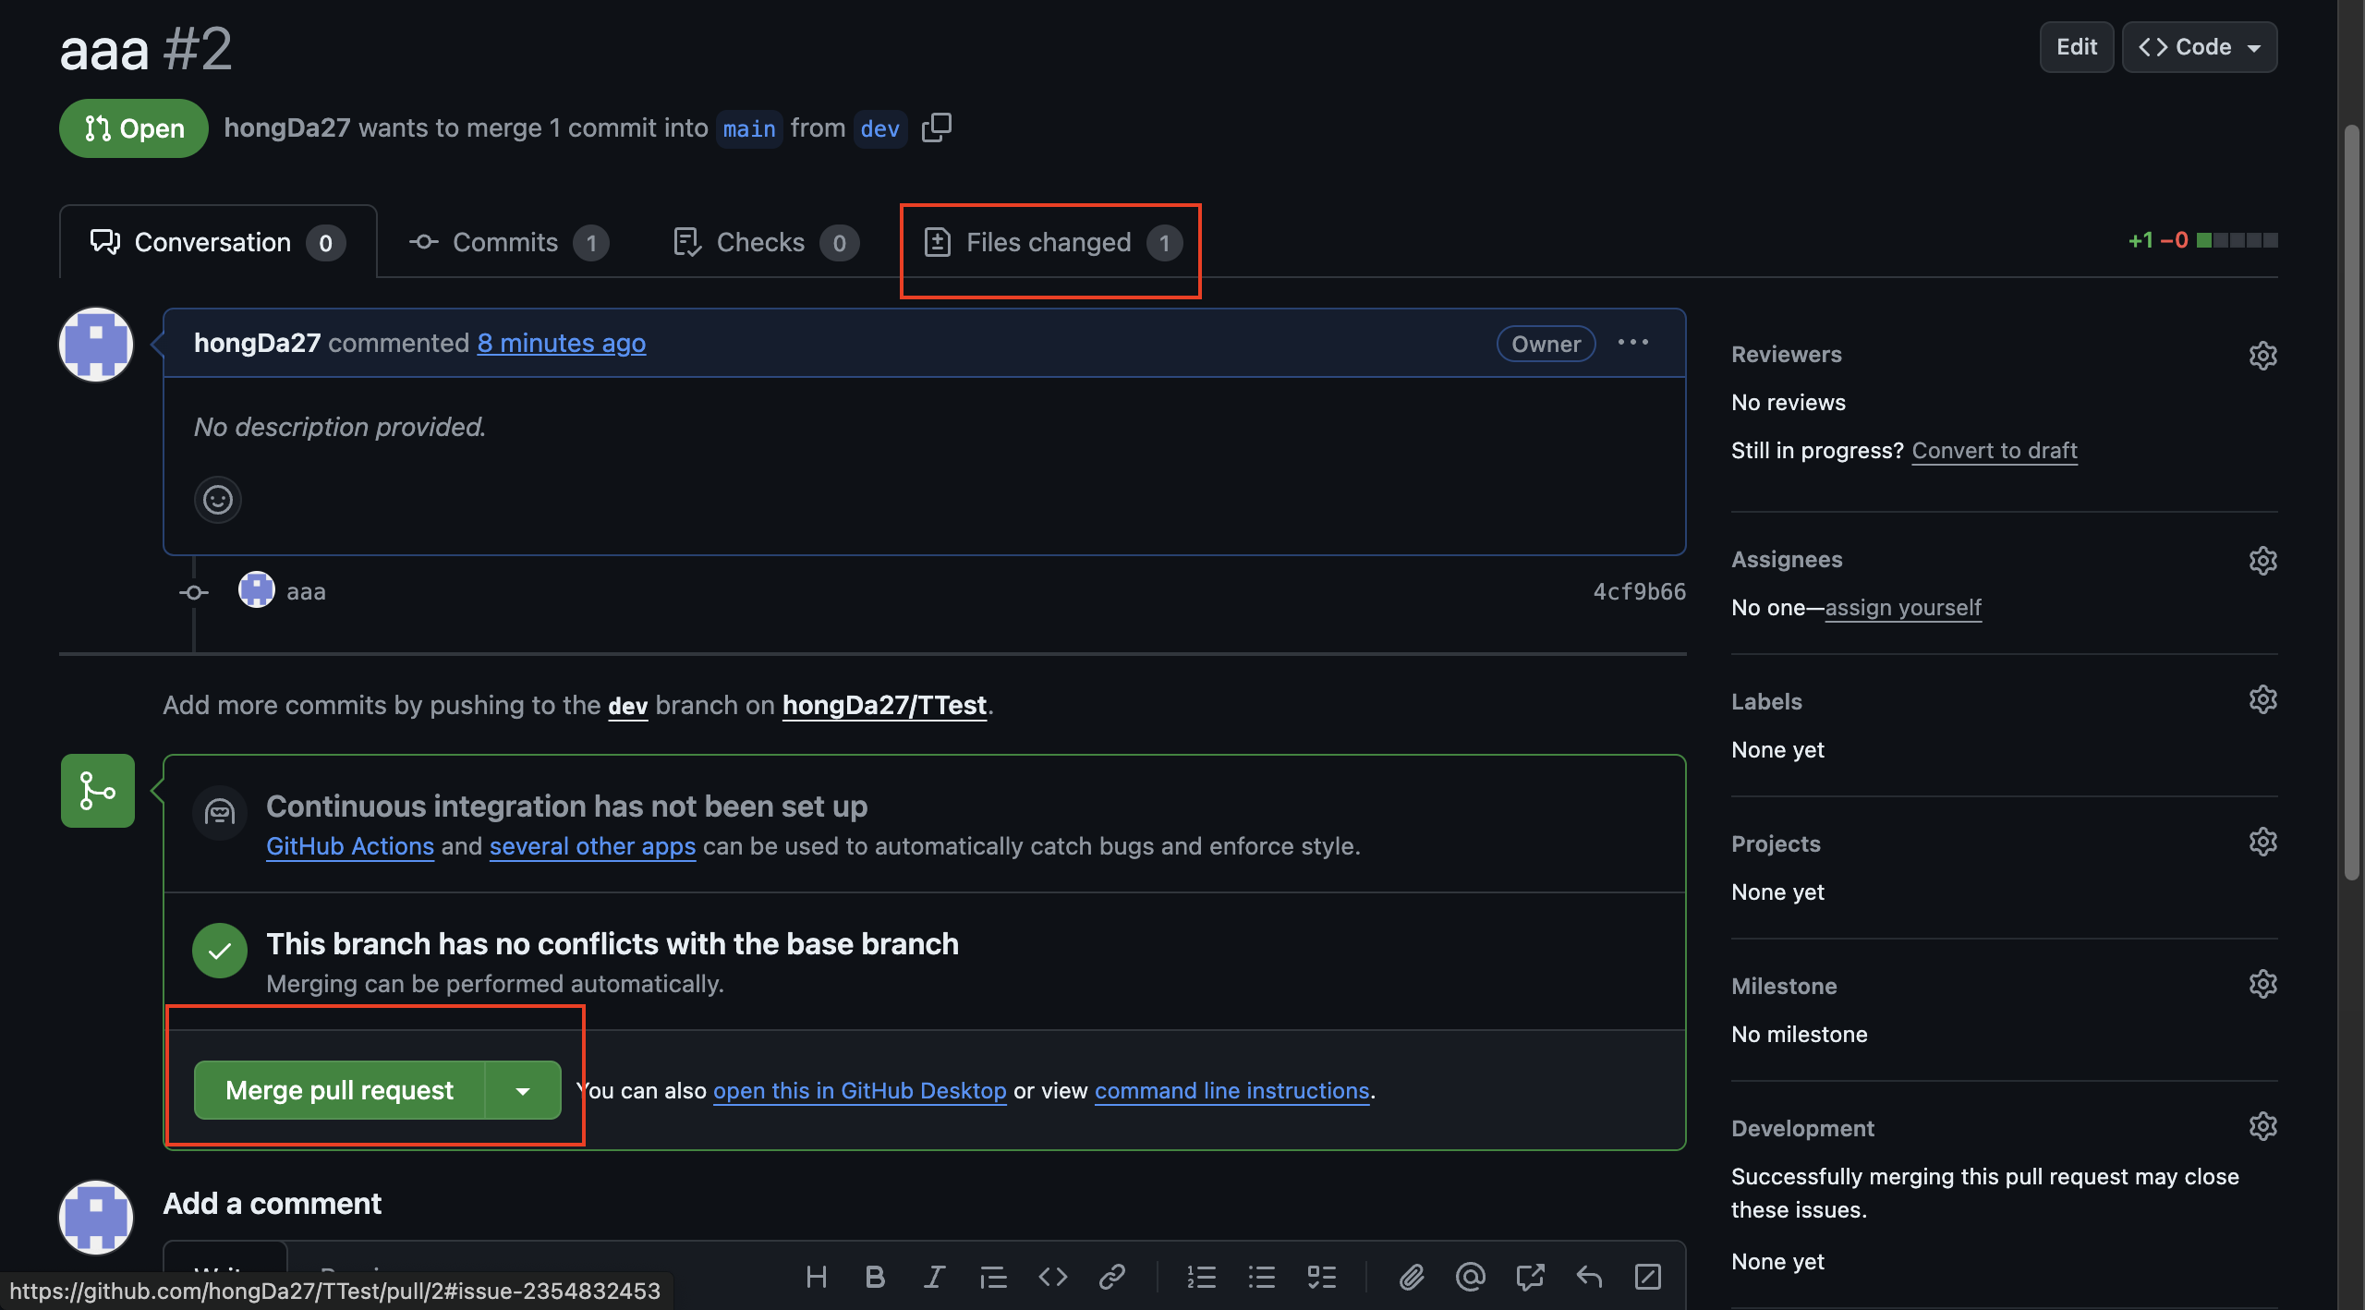The height and width of the screenshot is (1310, 2365).
Task: Click the aaa commit message
Action: 306,591
